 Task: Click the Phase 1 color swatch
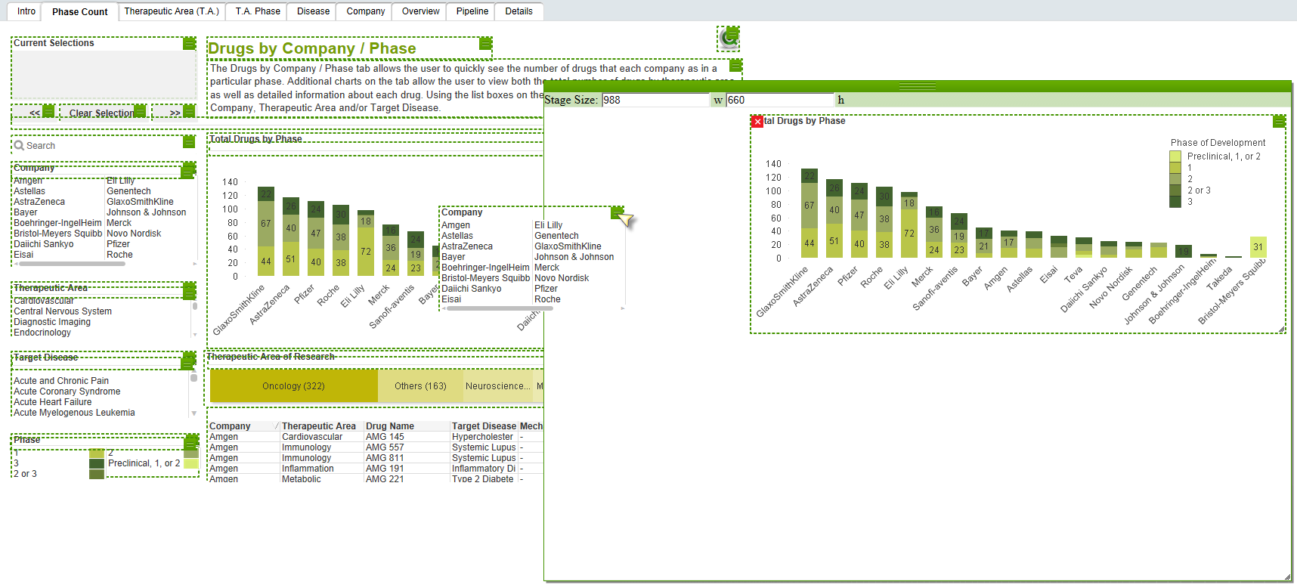(97, 453)
